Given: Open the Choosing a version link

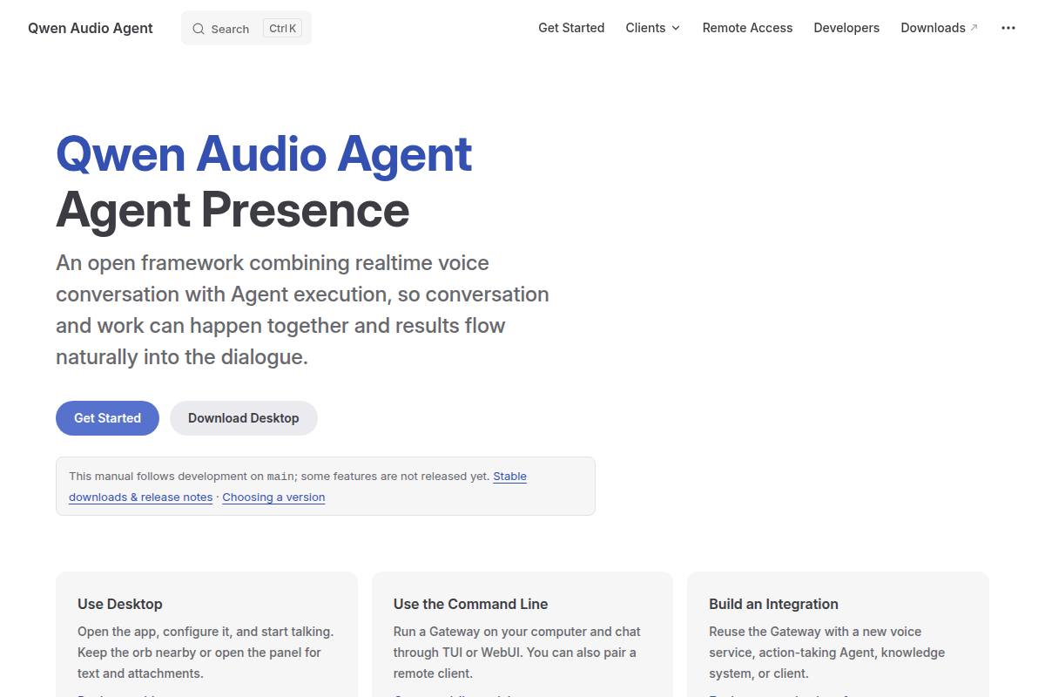Looking at the screenshot, I should (x=273, y=497).
